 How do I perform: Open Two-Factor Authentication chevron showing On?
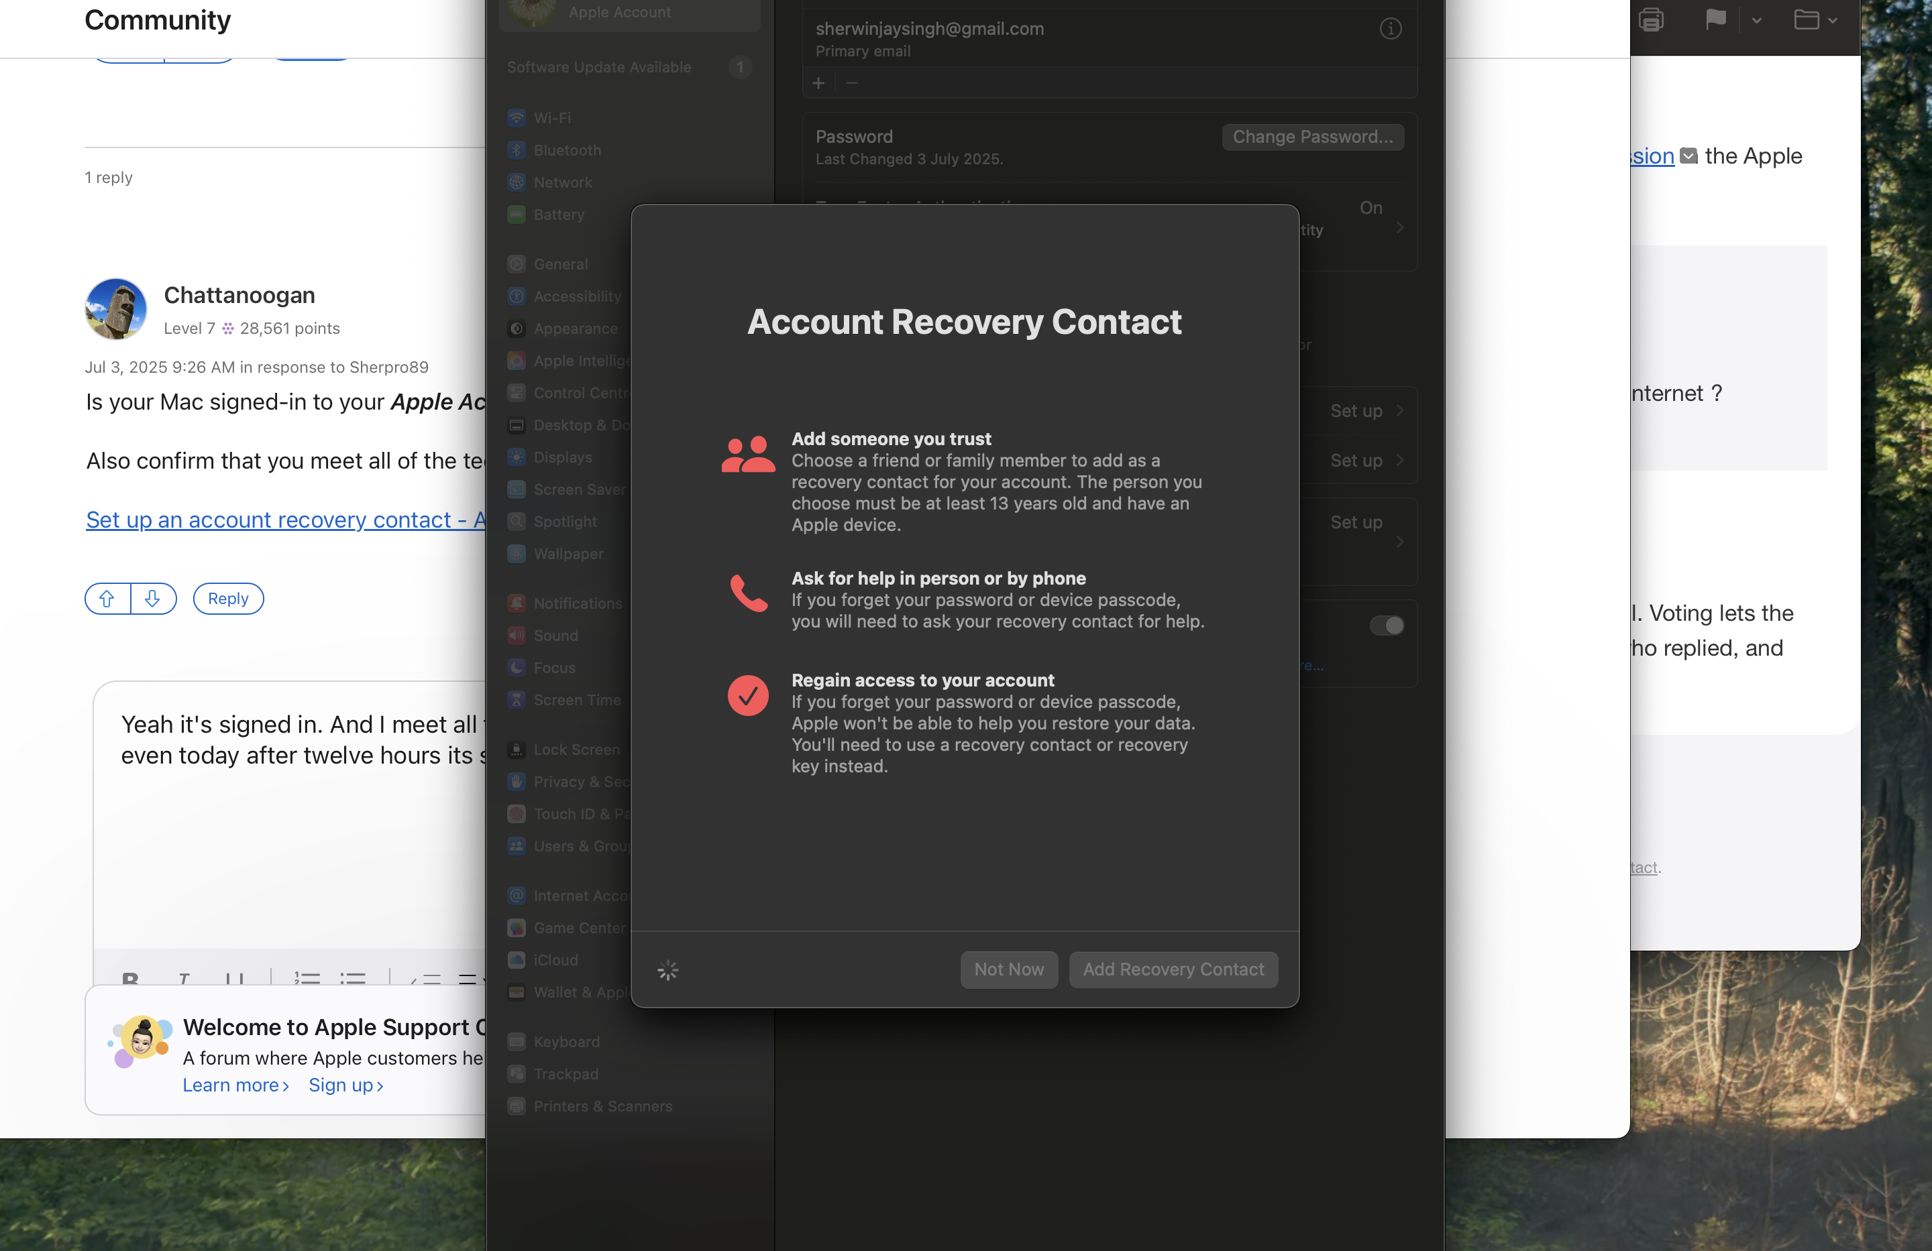[x=1399, y=228]
